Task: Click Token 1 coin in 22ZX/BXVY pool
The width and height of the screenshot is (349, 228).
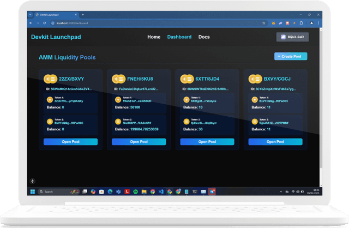Action: pyautogui.click(x=50, y=99)
